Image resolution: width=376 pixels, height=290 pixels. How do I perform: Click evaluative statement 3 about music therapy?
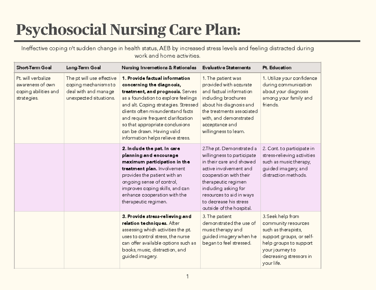[x=229, y=230]
